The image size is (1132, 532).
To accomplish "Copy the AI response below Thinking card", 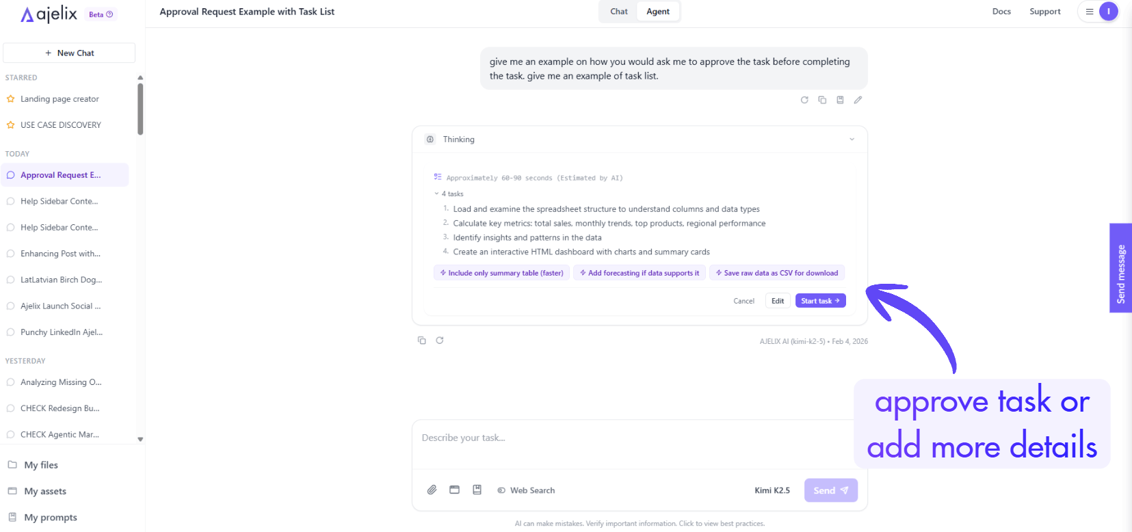I will (x=422, y=341).
